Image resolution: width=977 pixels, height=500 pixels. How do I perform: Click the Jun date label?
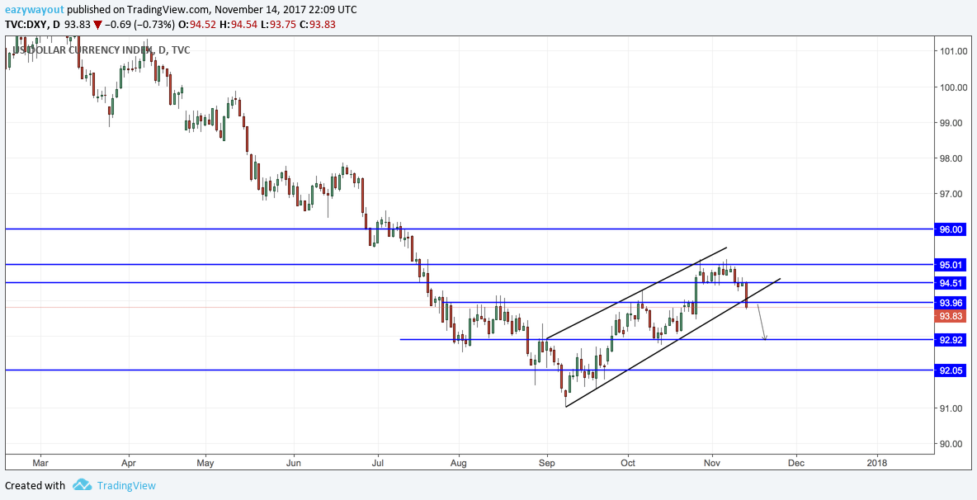[294, 463]
